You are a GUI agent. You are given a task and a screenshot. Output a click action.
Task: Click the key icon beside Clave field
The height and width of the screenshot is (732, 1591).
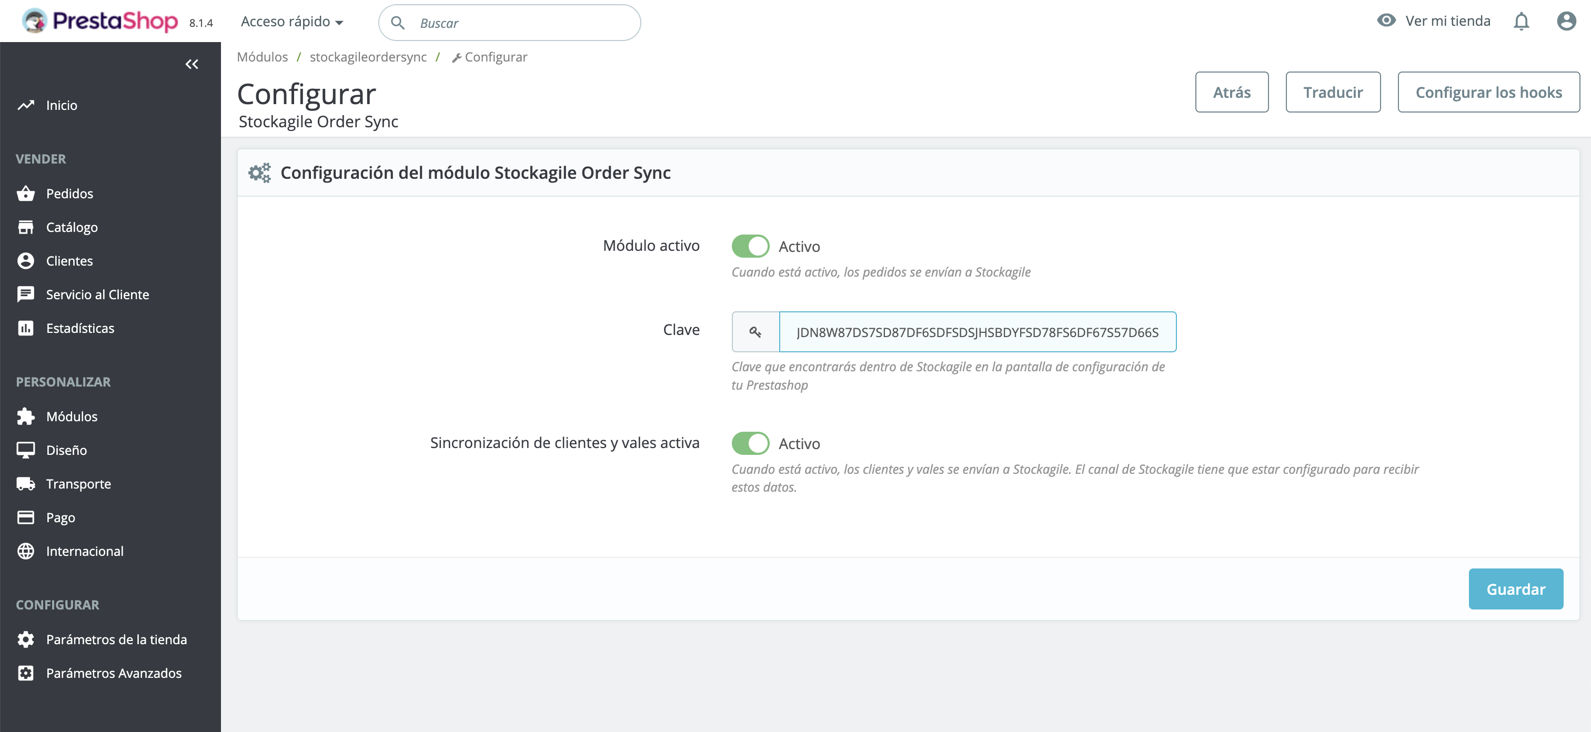click(x=755, y=332)
